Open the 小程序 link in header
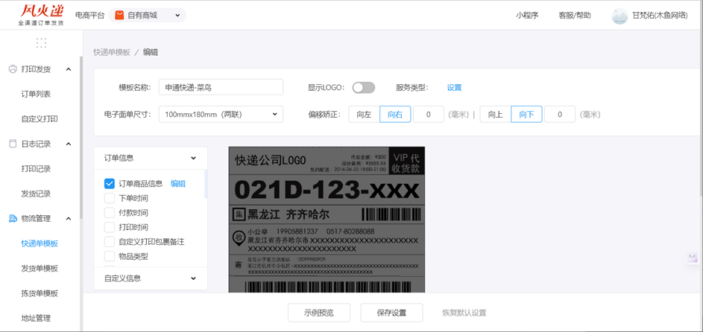The width and height of the screenshot is (703, 332). click(x=527, y=16)
